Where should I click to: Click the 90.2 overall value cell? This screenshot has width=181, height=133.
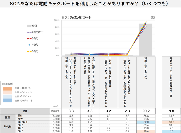pyautogui.click(x=146, y=111)
